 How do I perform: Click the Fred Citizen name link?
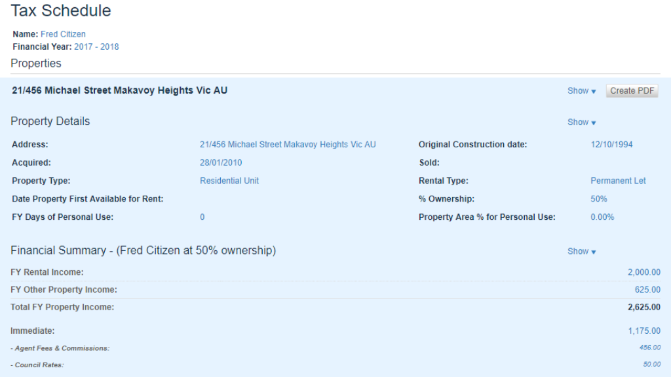click(x=63, y=34)
